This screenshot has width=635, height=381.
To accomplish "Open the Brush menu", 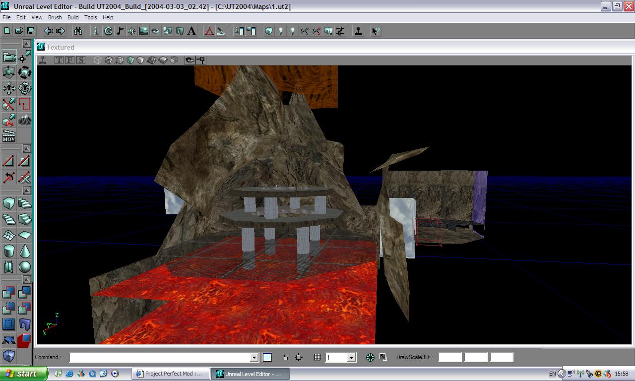I will [55, 17].
